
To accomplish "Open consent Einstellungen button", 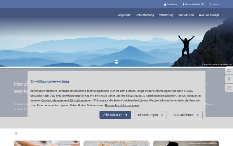I will [150, 115].
